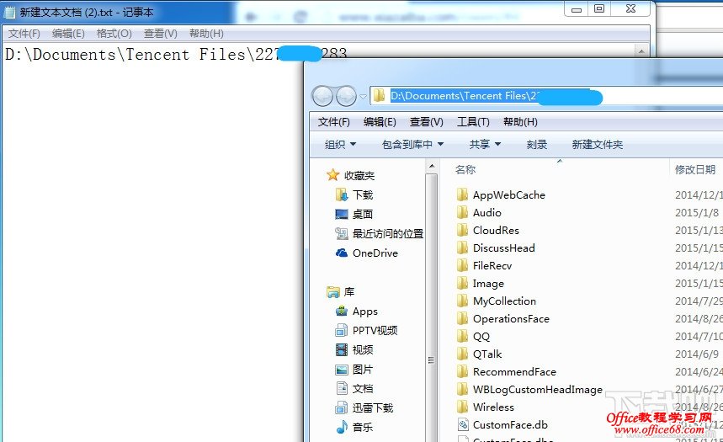The width and height of the screenshot is (723, 442).
Task: Expand the 共享 dropdown
Action: coord(485,145)
